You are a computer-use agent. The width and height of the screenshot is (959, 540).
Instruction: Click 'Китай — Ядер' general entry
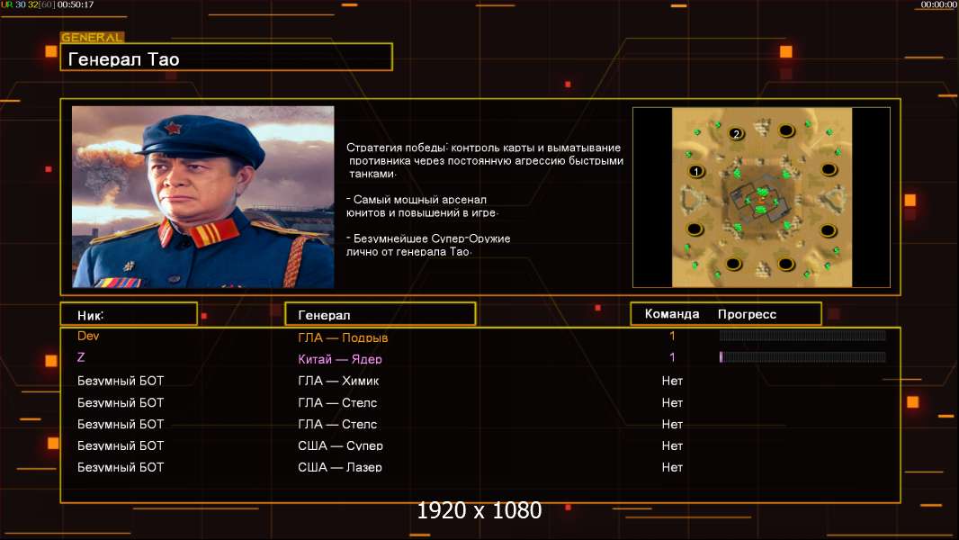coord(339,359)
